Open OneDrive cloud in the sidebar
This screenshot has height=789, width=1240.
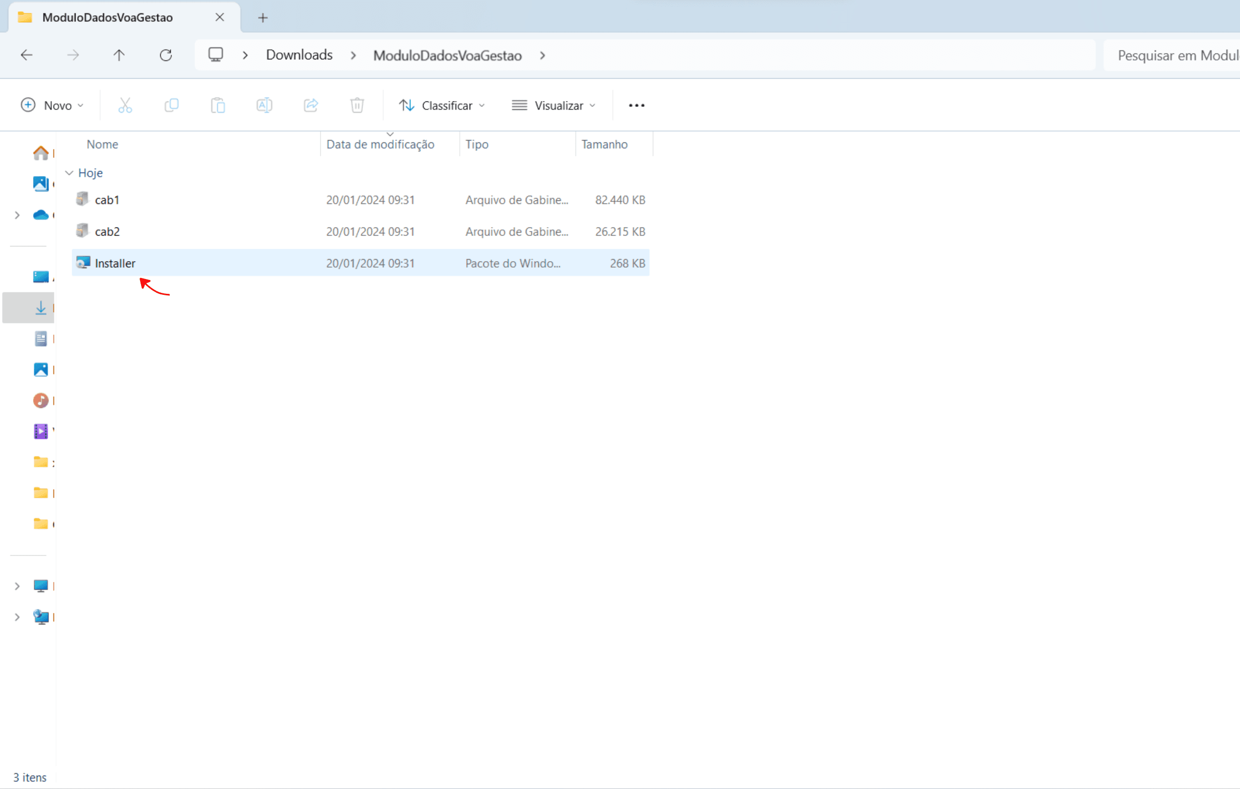pos(41,215)
